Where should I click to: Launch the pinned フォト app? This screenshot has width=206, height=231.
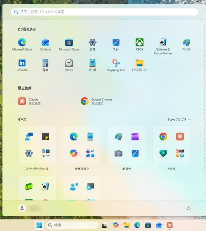[x=116, y=45]
